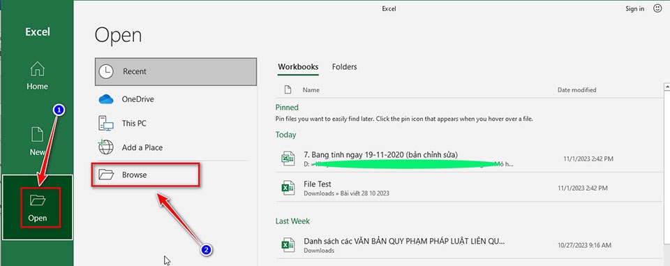Click the file type icon column header
The height and width of the screenshot is (266, 670).
(x=288, y=90)
